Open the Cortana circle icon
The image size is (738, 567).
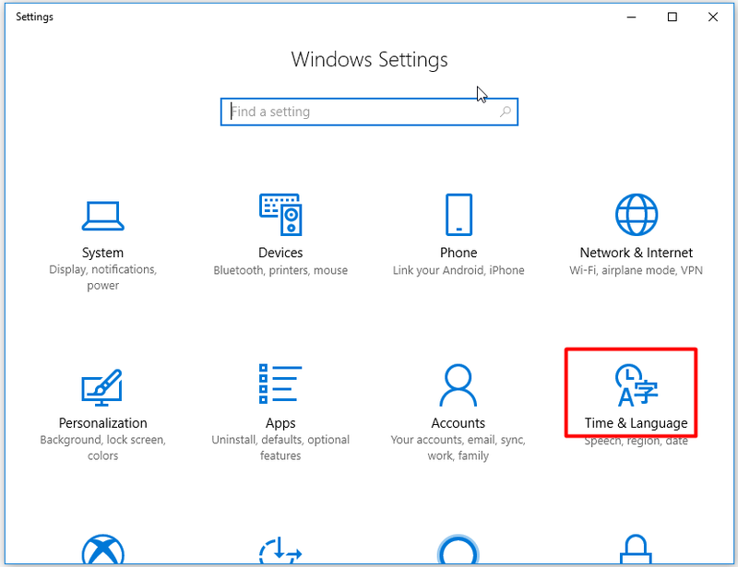coord(458,550)
